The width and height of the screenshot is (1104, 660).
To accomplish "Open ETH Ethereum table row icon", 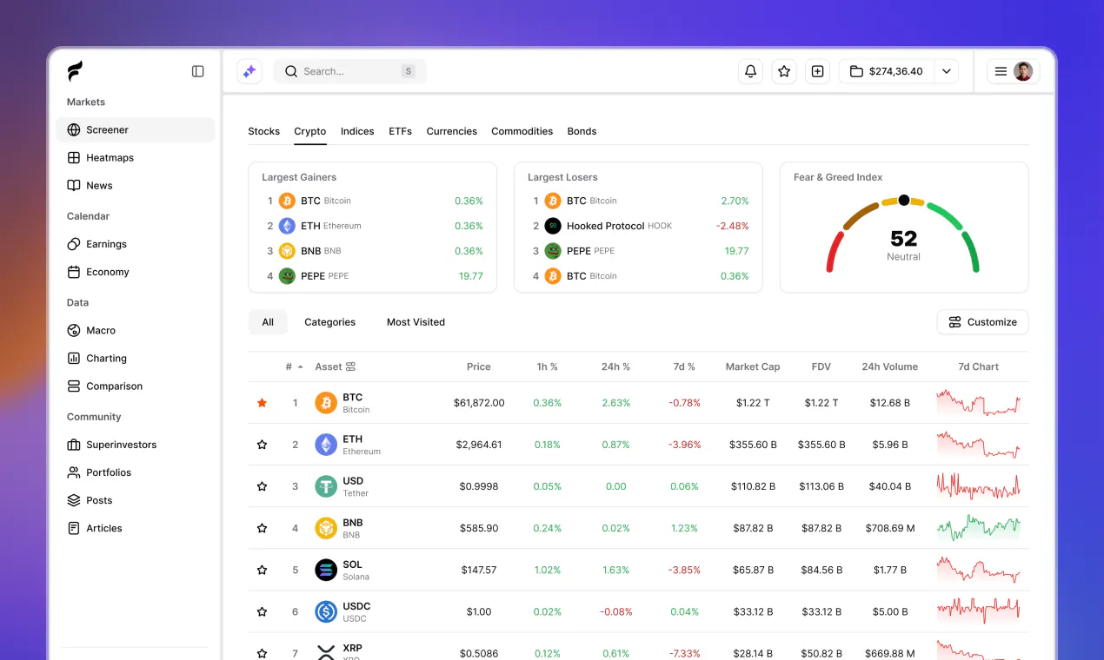I will coord(326,445).
